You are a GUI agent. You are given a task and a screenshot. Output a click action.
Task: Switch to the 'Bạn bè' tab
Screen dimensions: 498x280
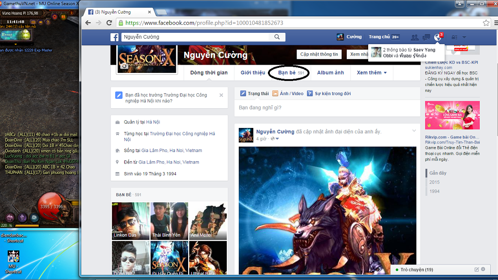pos(288,72)
